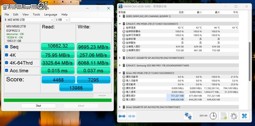Screen dimensions: 255x126
Task: Open the Tools menu in AS SSD Benchmark
Action: pos(36,14)
